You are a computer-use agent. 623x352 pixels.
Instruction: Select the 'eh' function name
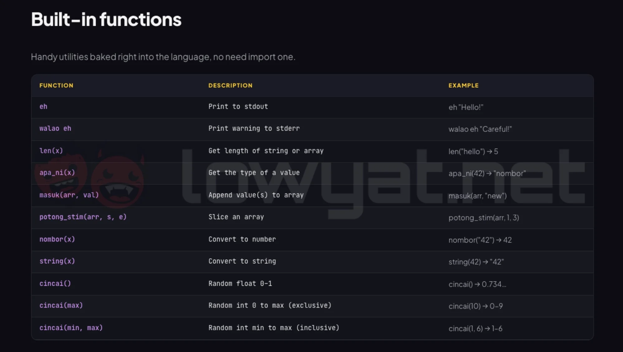click(x=43, y=107)
